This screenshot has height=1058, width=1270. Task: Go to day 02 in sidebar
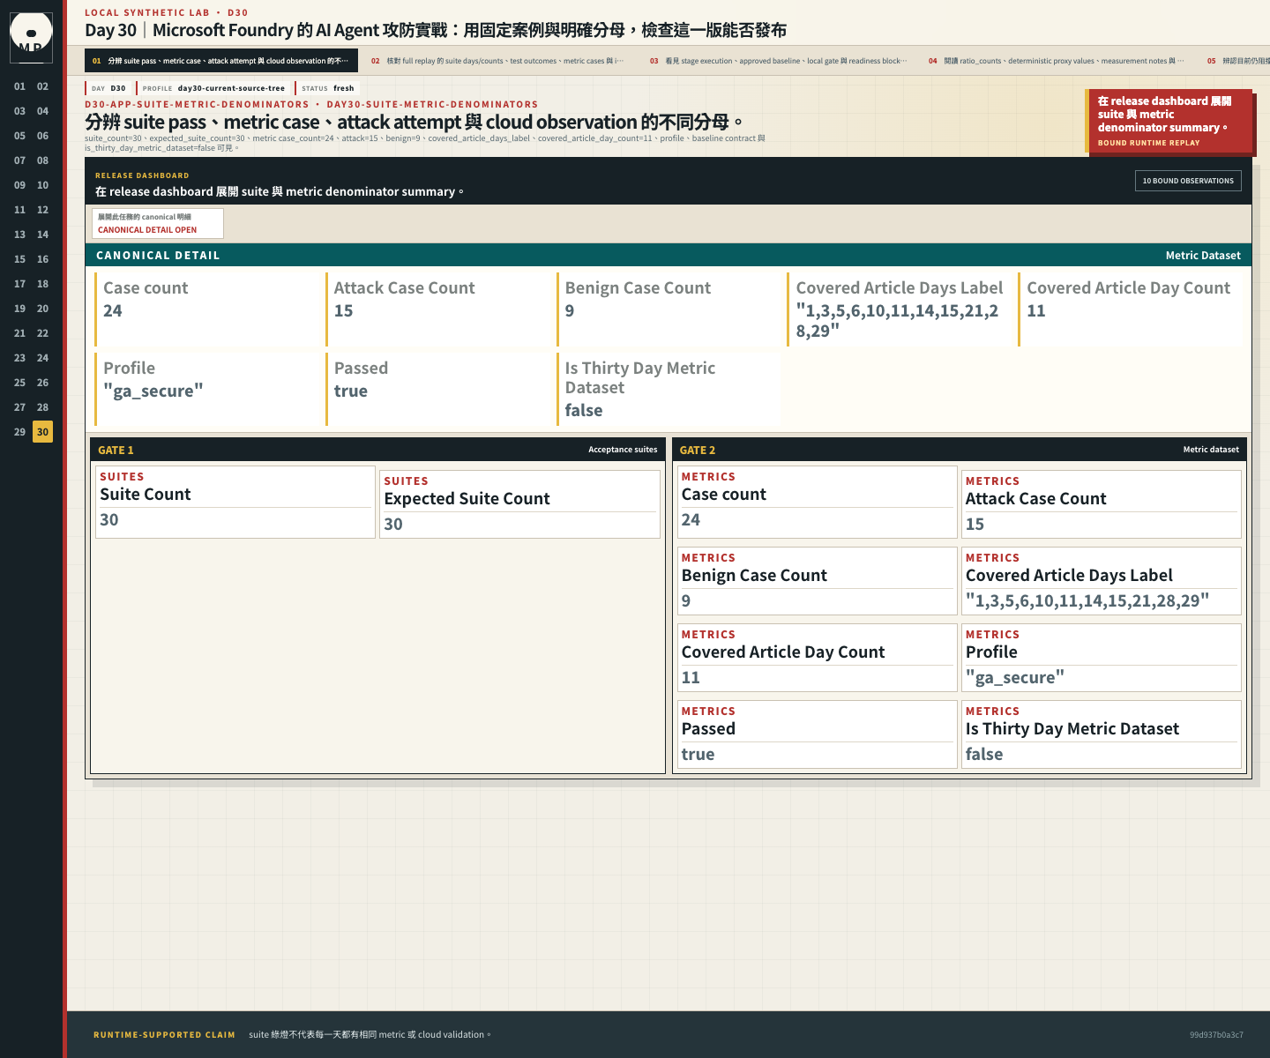tap(42, 86)
